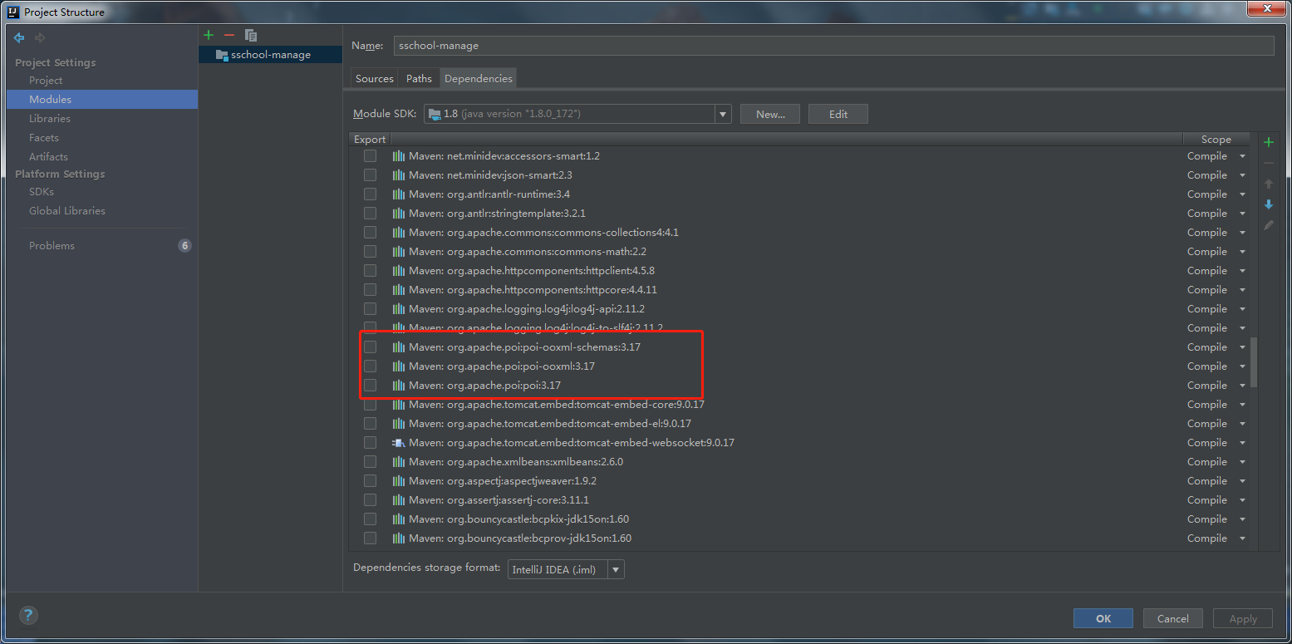Click library icon of assertj-core:3.11.1
1292x644 pixels.
(399, 500)
